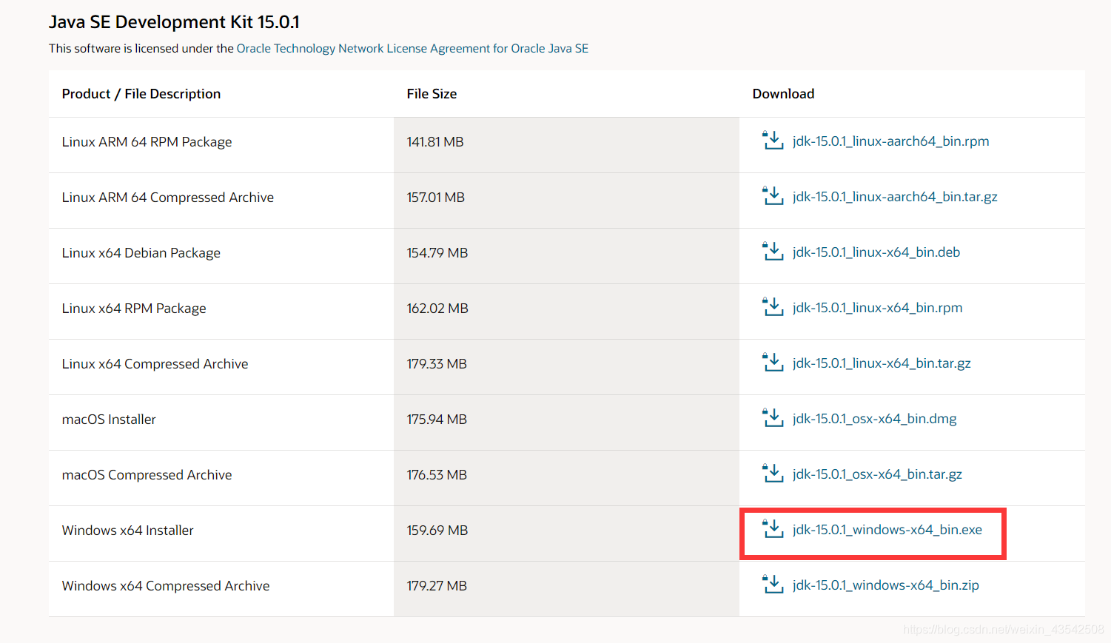The height and width of the screenshot is (643, 1111).
Task: Download jdk-15.0.1_windows-x64_bin.zip link
Action: (886, 585)
